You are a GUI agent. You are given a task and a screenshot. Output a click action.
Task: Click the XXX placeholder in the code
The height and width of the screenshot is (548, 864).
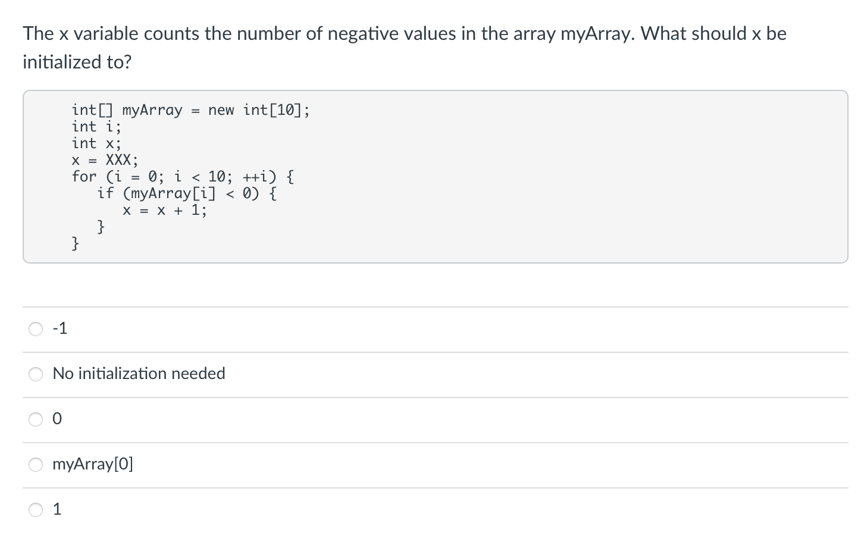[x=119, y=159]
